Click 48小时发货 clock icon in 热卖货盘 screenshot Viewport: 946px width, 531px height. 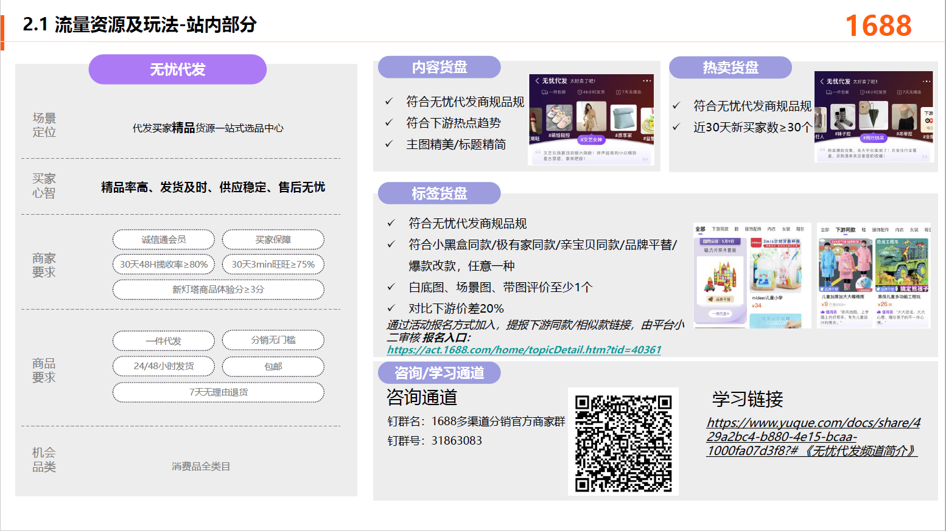coord(863,92)
